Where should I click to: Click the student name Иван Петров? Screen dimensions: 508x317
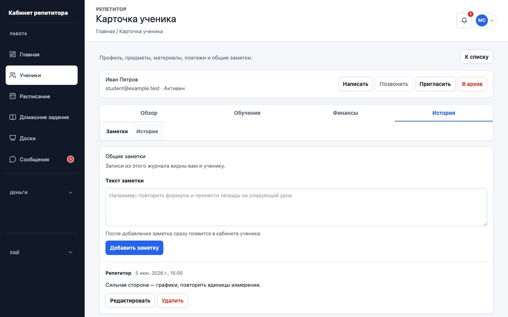(122, 80)
